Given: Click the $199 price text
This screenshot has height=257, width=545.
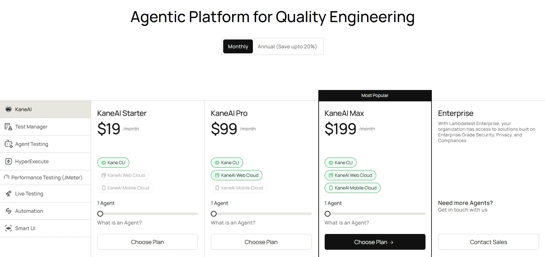Looking at the screenshot, I should (x=340, y=129).
